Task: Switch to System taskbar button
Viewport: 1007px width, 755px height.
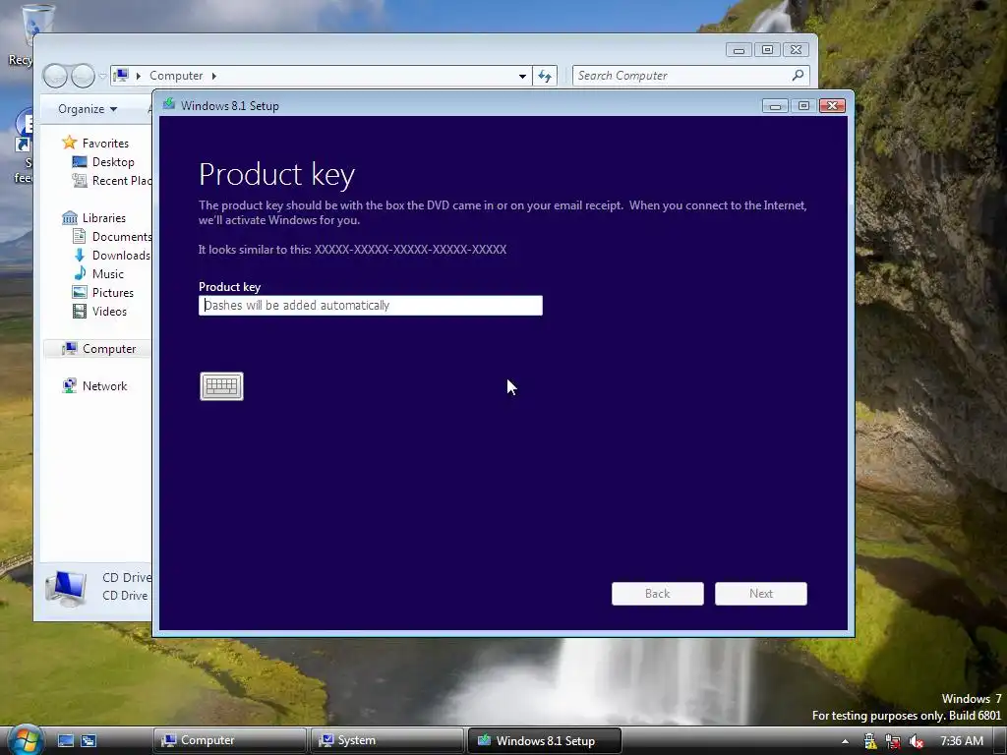Action: pyautogui.click(x=386, y=740)
